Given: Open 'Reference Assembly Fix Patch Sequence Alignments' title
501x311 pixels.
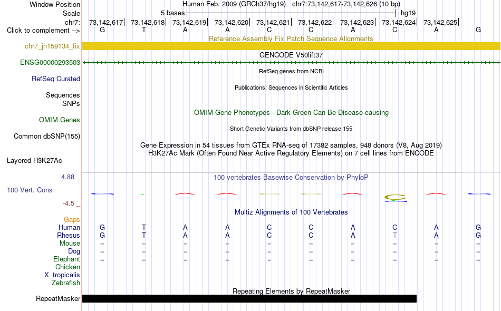Looking at the screenshot, I should pos(291,38).
